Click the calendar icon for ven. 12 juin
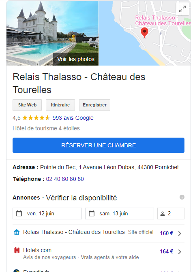Screen dimensions: 195x272 [19, 213]
